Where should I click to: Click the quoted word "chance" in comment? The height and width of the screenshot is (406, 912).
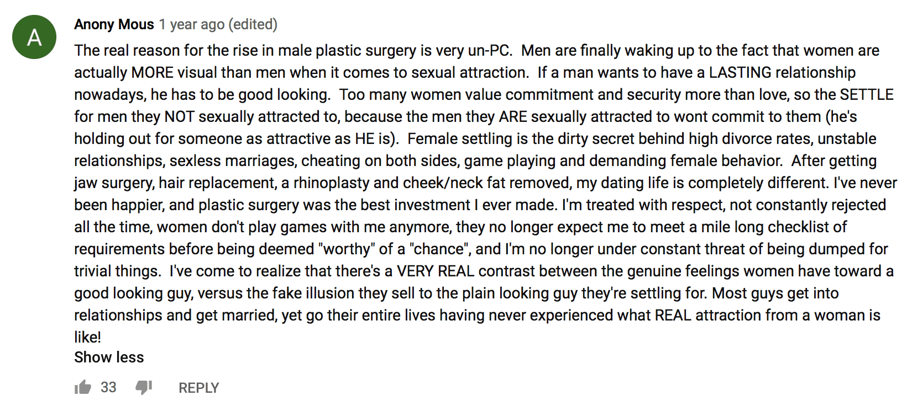439,249
